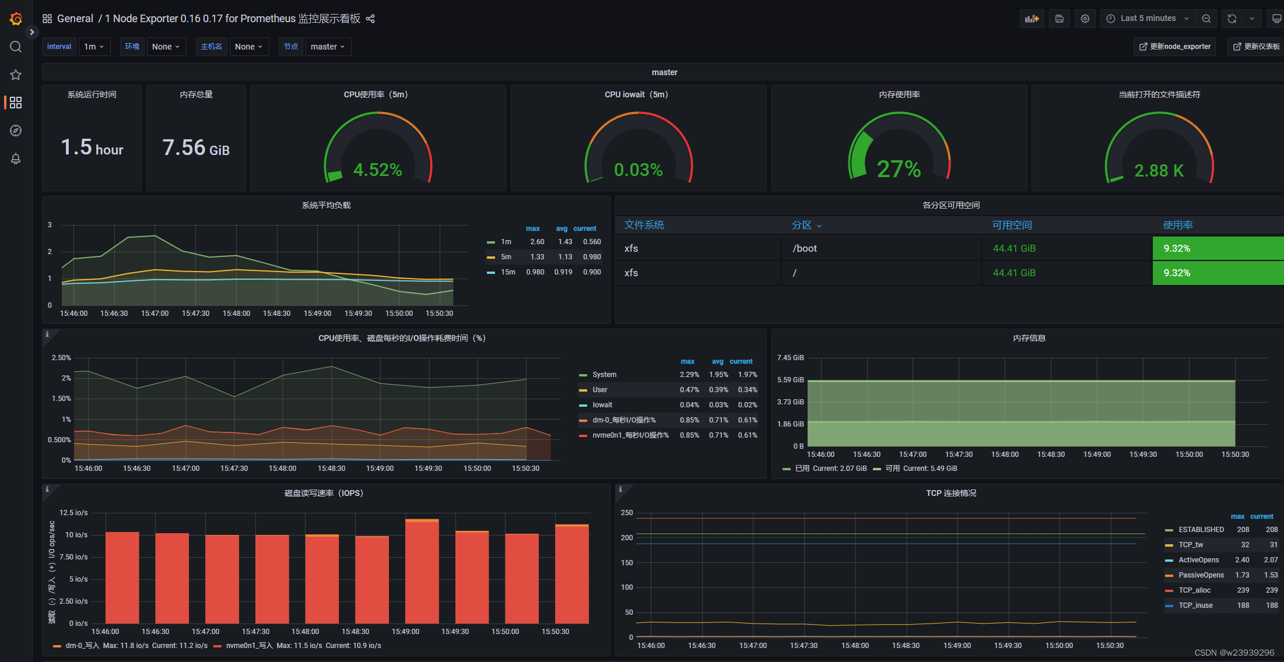
Task: Share the dashboard via share icon
Action: point(370,19)
